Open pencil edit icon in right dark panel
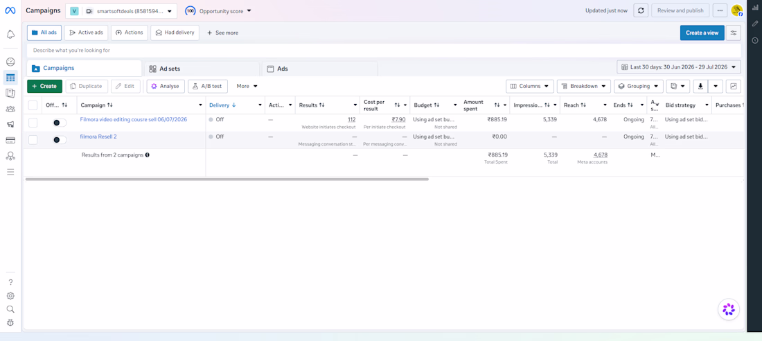The height and width of the screenshot is (341, 762). click(754, 24)
